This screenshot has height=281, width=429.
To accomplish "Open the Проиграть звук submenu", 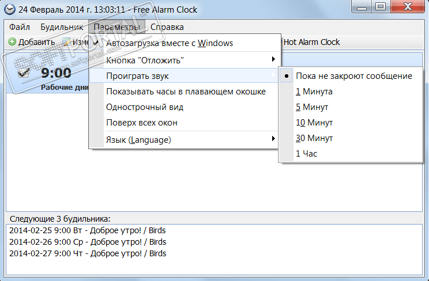I will tap(185, 75).
